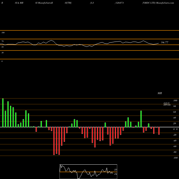Screen dimensions: 179x179
Task: Click the '-23' label in mini chart
Action: (116, 170)
